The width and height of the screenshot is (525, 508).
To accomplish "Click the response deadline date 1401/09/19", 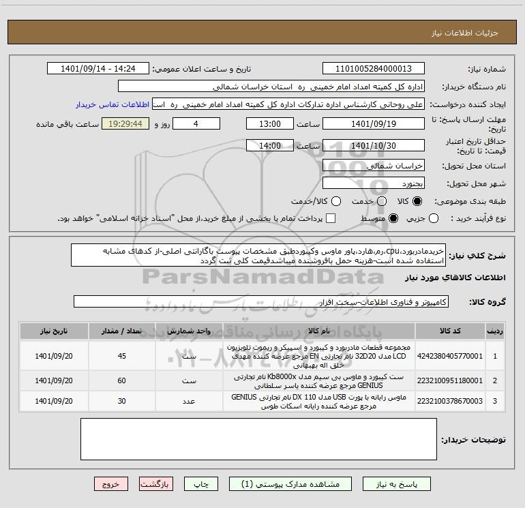I will [374, 123].
